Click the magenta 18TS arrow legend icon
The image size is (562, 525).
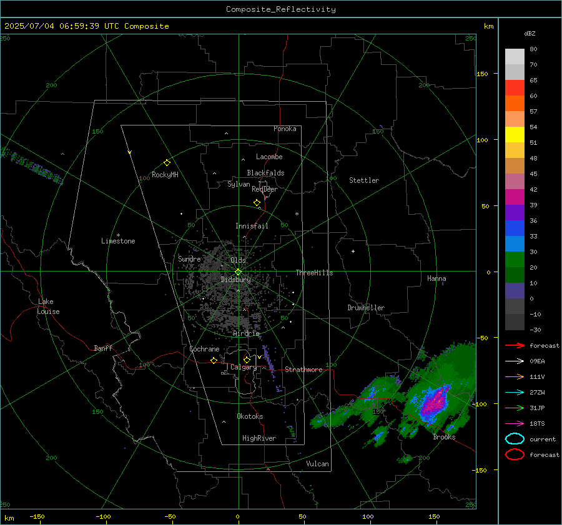tap(515, 424)
